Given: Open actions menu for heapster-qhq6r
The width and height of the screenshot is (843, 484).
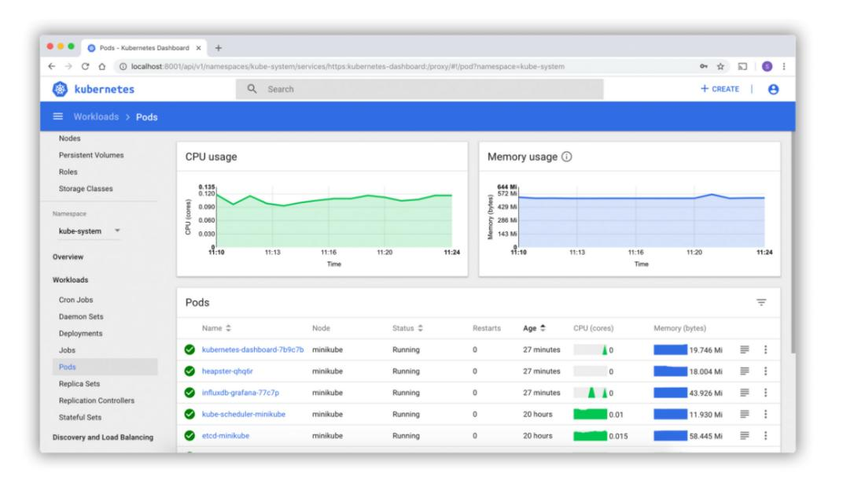Looking at the screenshot, I should tap(766, 371).
